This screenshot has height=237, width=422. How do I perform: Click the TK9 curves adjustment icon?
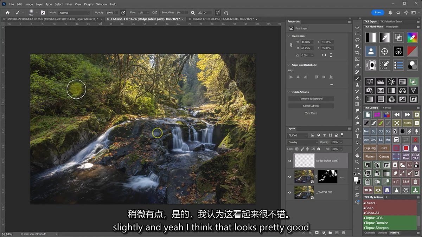coord(370,82)
